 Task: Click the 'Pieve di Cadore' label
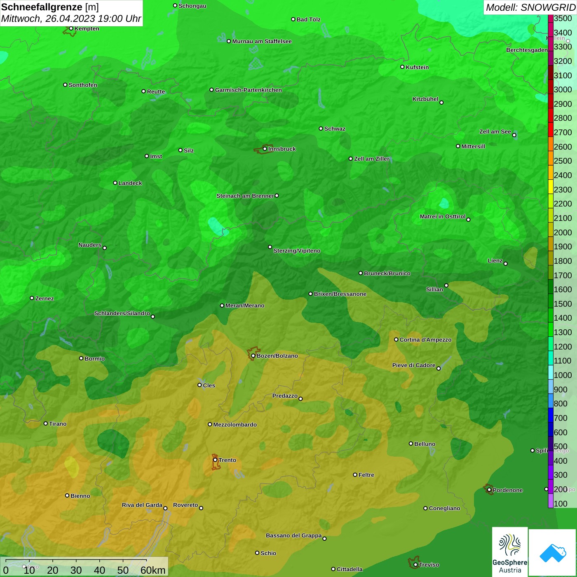pos(414,365)
